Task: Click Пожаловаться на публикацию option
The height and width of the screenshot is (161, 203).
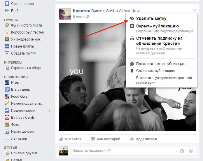Action: coord(161,64)
